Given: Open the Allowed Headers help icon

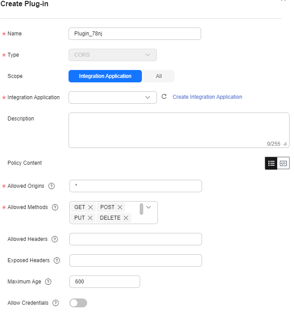Looking at the screenshot, I should click(54, 239).
